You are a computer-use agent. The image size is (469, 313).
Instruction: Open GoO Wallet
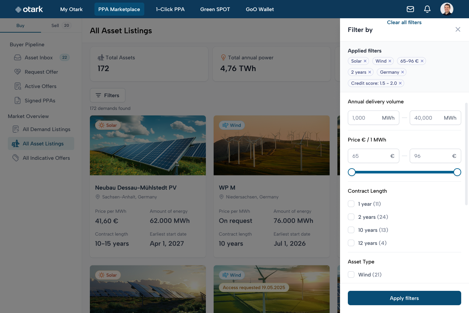click(x=260, y=9)
